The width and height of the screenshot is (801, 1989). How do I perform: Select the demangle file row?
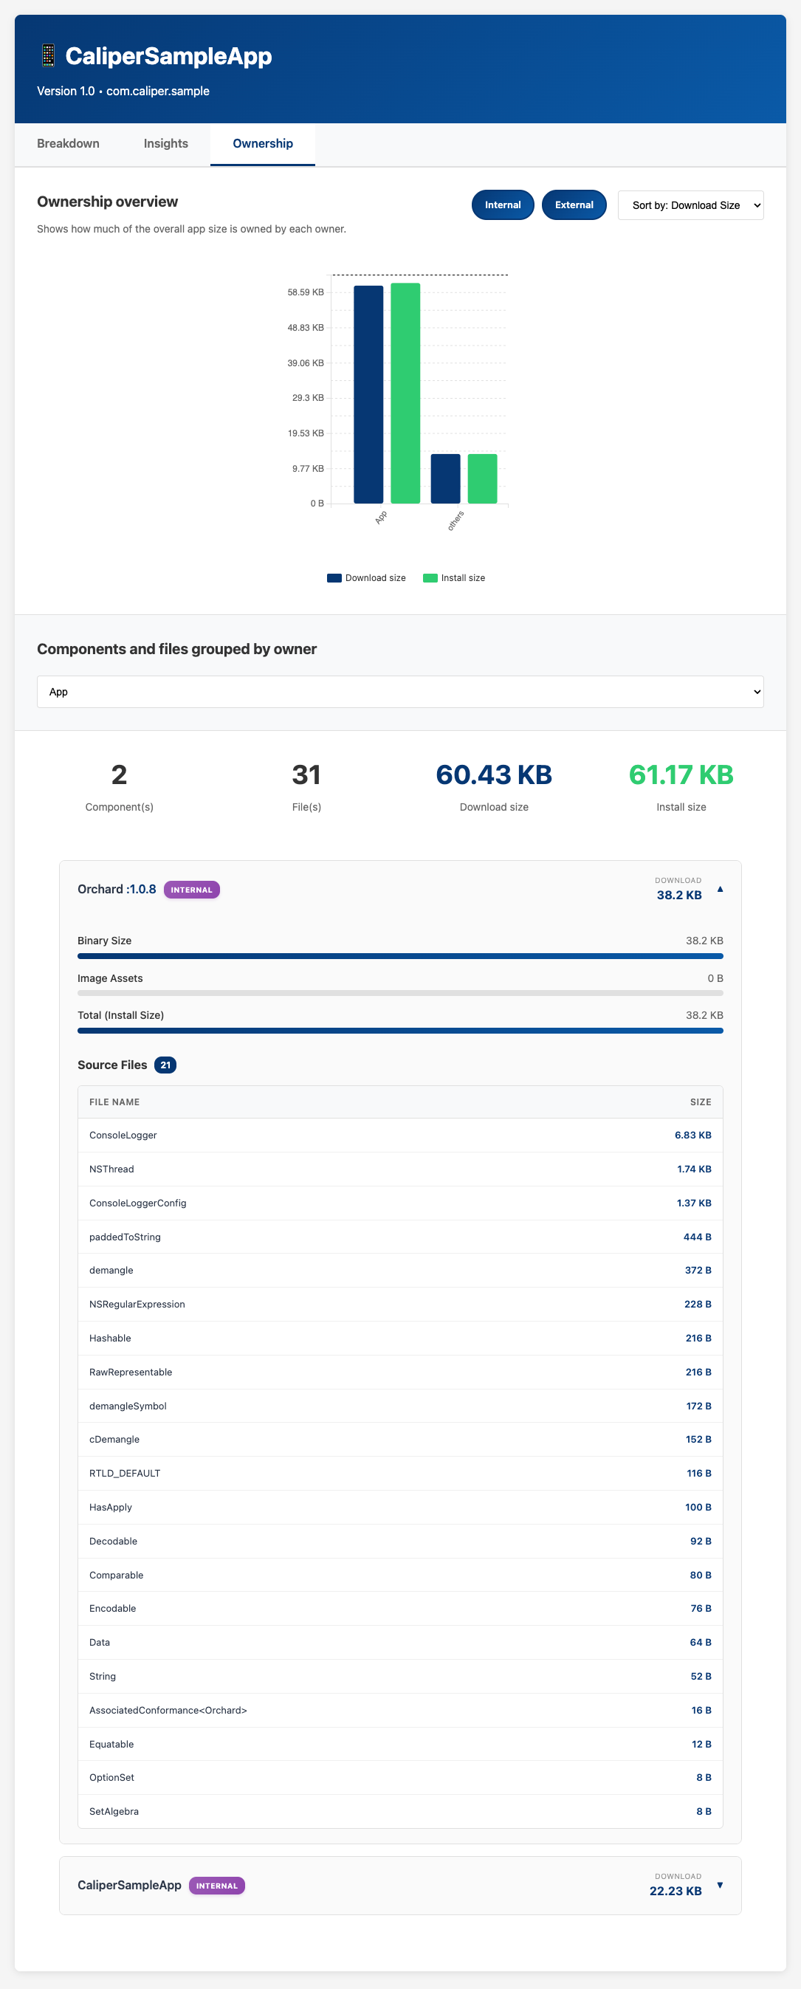[400, 1270]
